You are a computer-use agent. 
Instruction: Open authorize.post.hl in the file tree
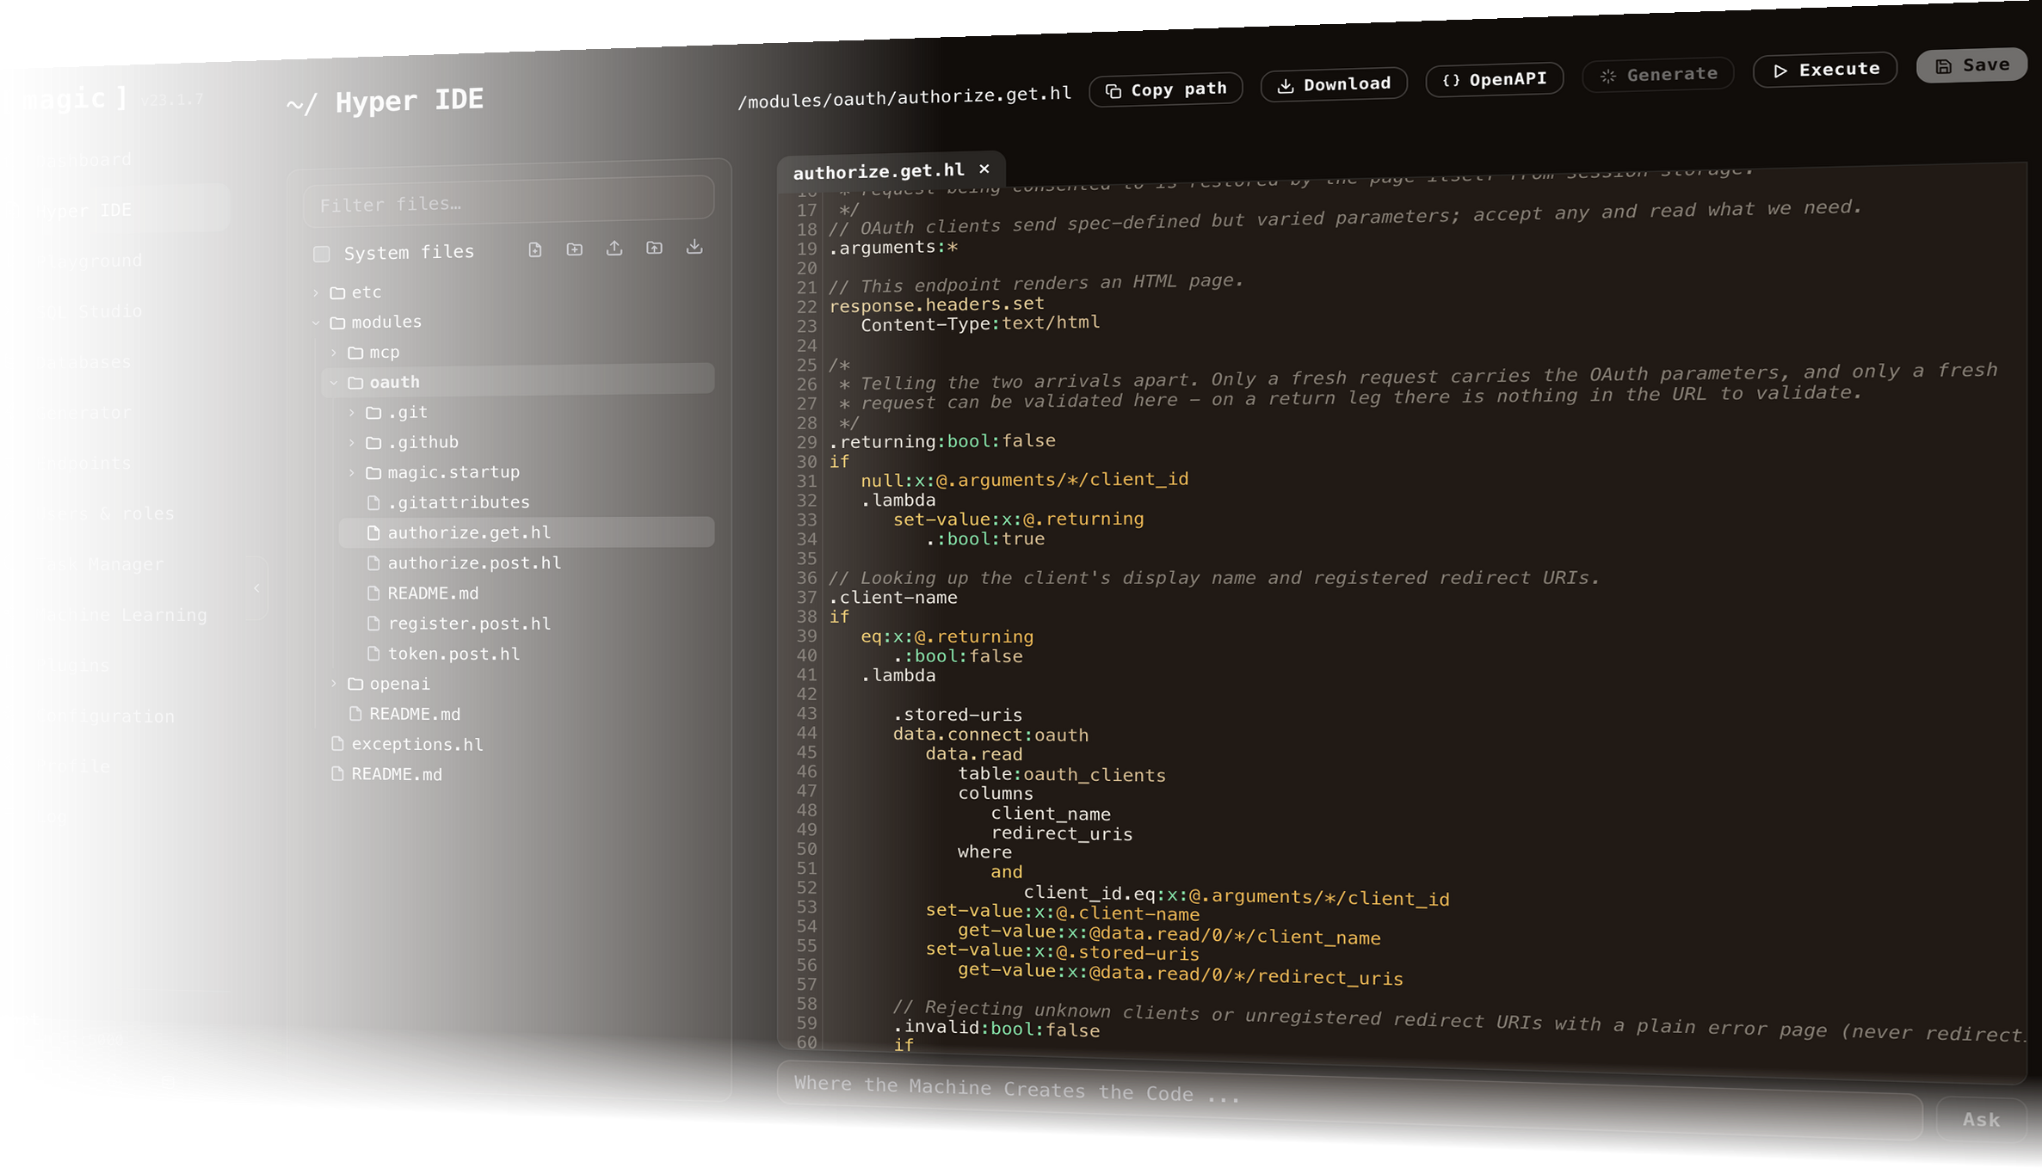(x=474, y=563)
